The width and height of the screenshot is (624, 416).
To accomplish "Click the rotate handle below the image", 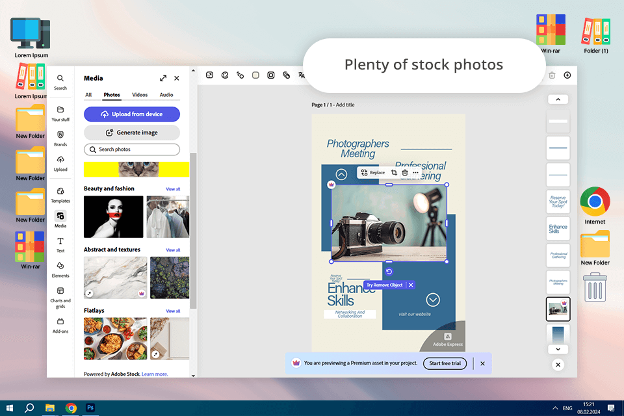I will [x=389, y=272].
